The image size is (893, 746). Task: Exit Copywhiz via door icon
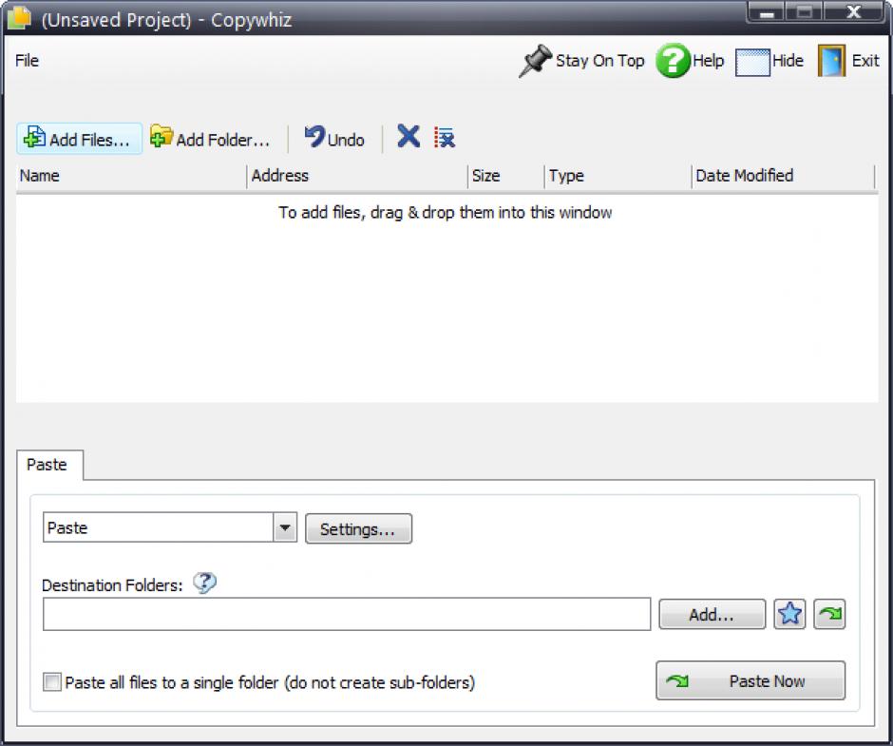tap(848, 61)
